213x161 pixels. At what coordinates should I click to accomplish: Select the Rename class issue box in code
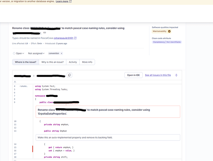[108, 112]
